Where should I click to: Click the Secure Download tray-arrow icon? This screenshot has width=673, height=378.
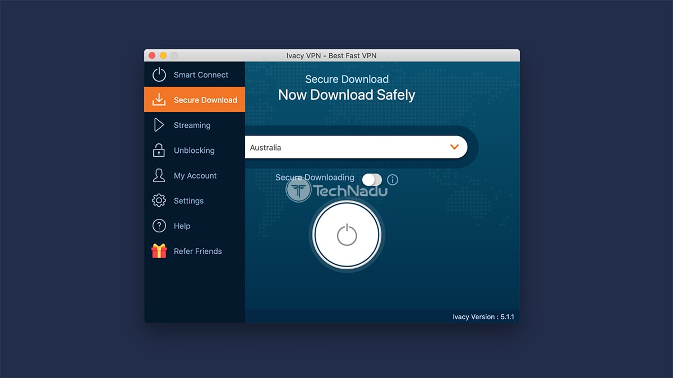(x=159, y=100)
